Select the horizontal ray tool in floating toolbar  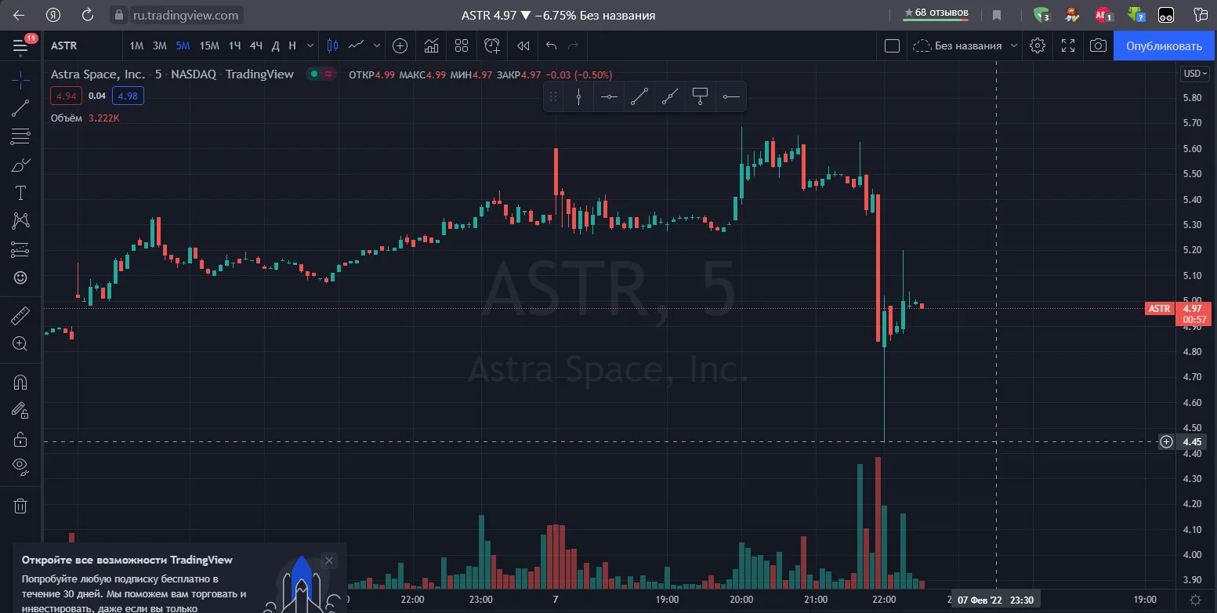tap(731, 96)
